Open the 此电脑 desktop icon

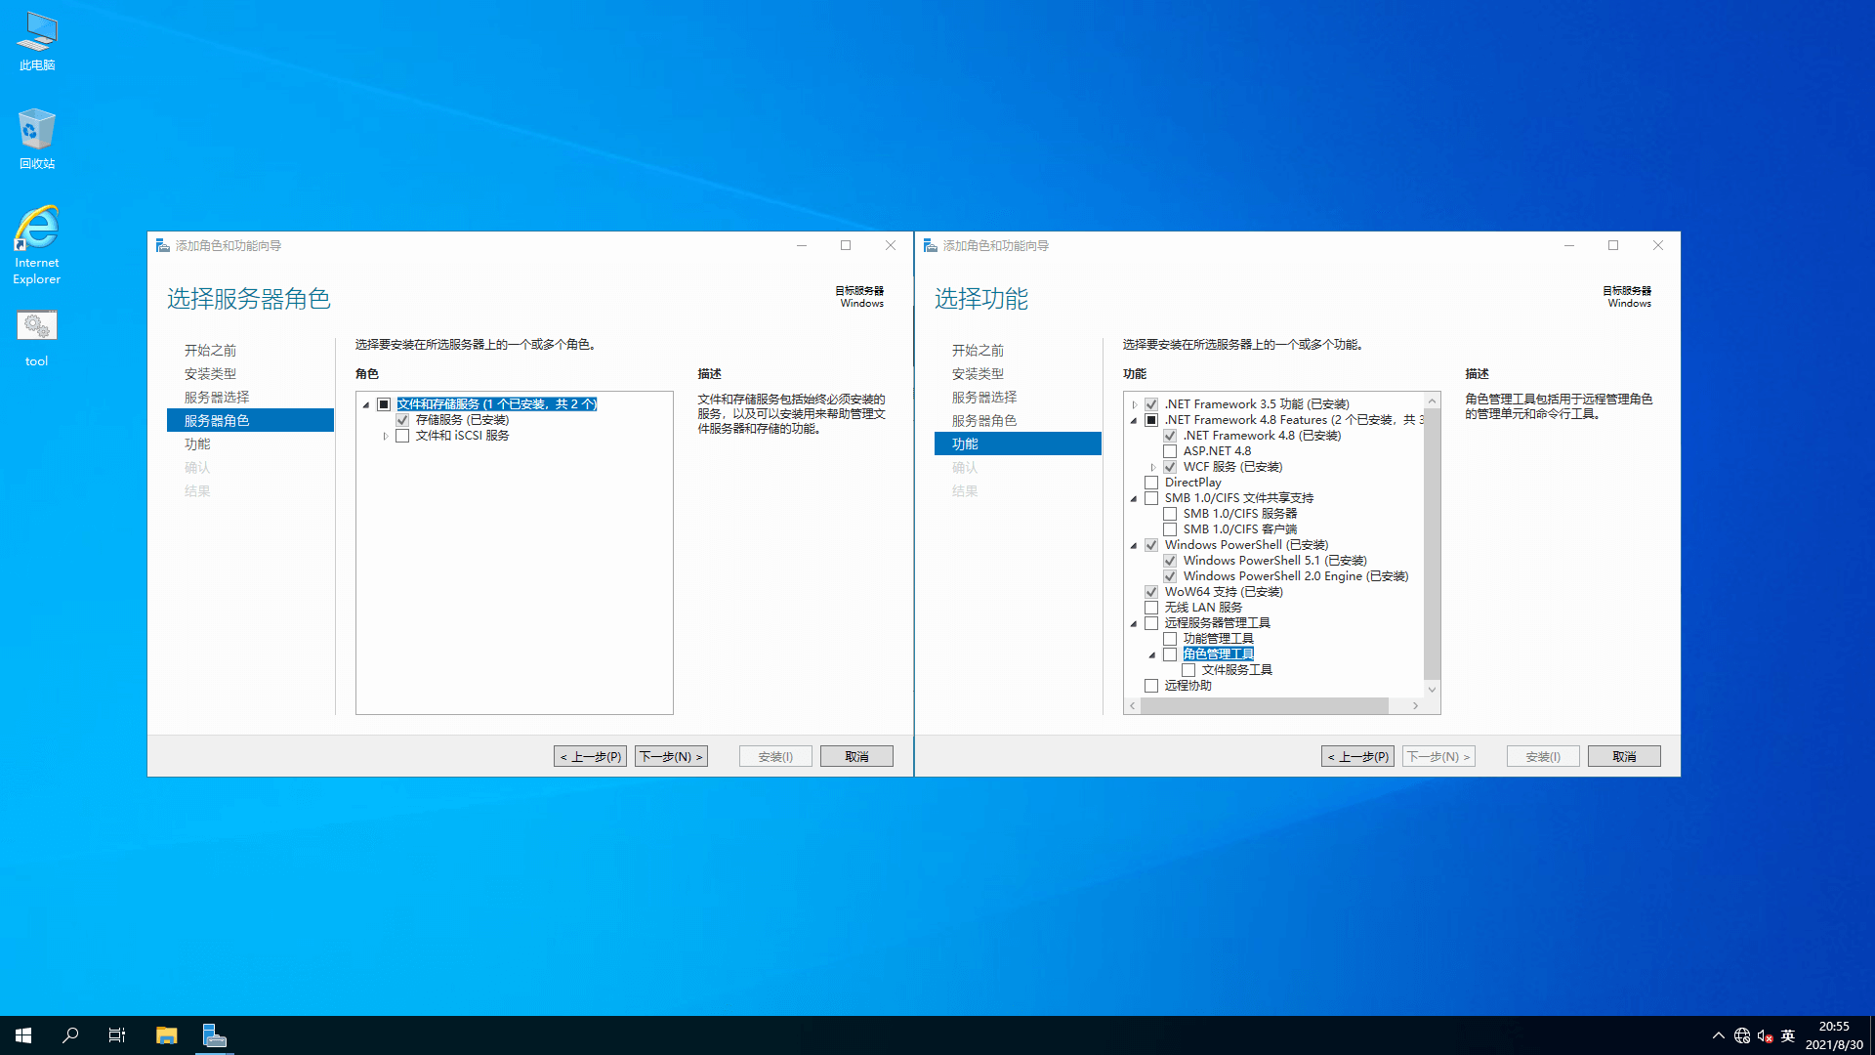click(x=37, y=40)
